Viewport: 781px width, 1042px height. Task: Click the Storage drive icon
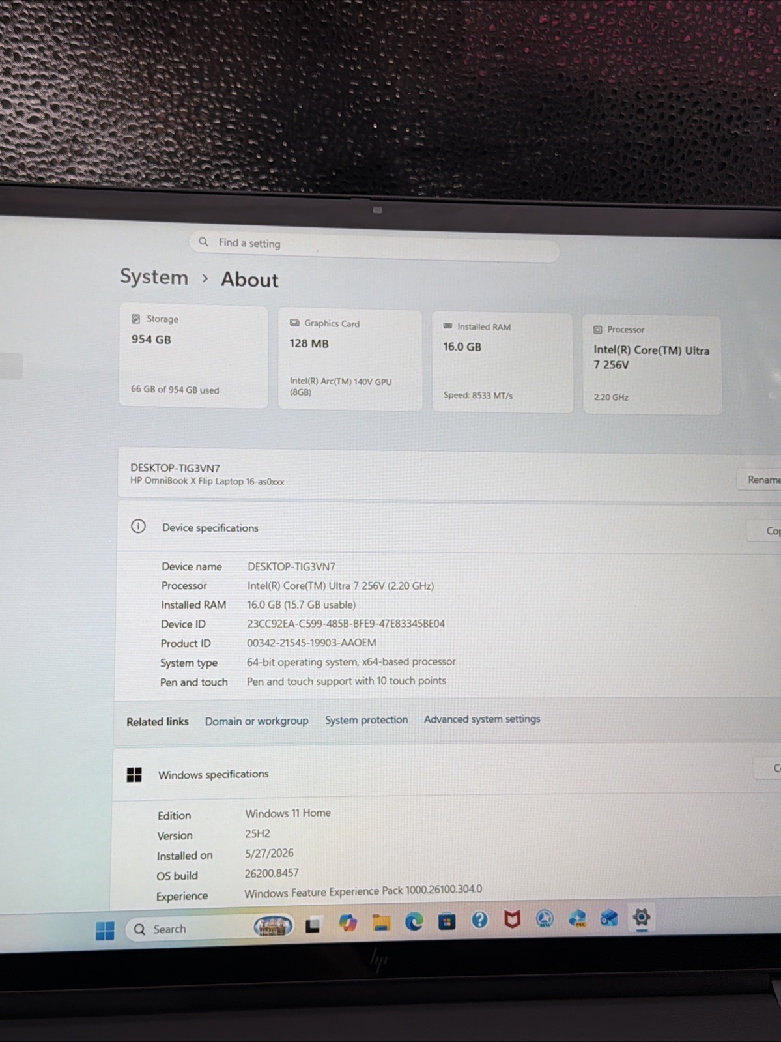136,319
